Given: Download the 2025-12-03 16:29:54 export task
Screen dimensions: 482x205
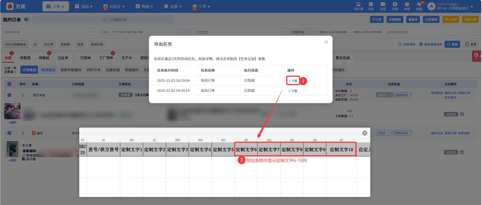Looking at the screenshot, I should 293,81.
